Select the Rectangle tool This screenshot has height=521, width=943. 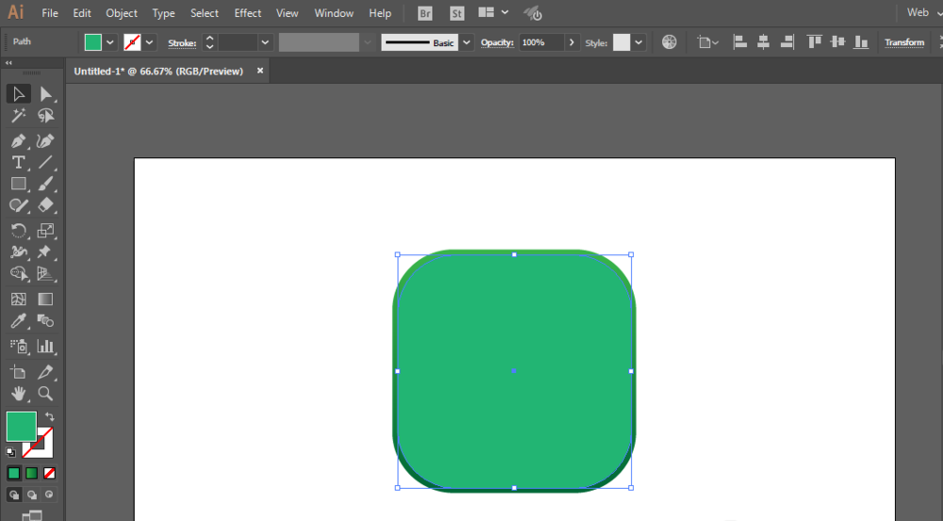pos(19,184)
